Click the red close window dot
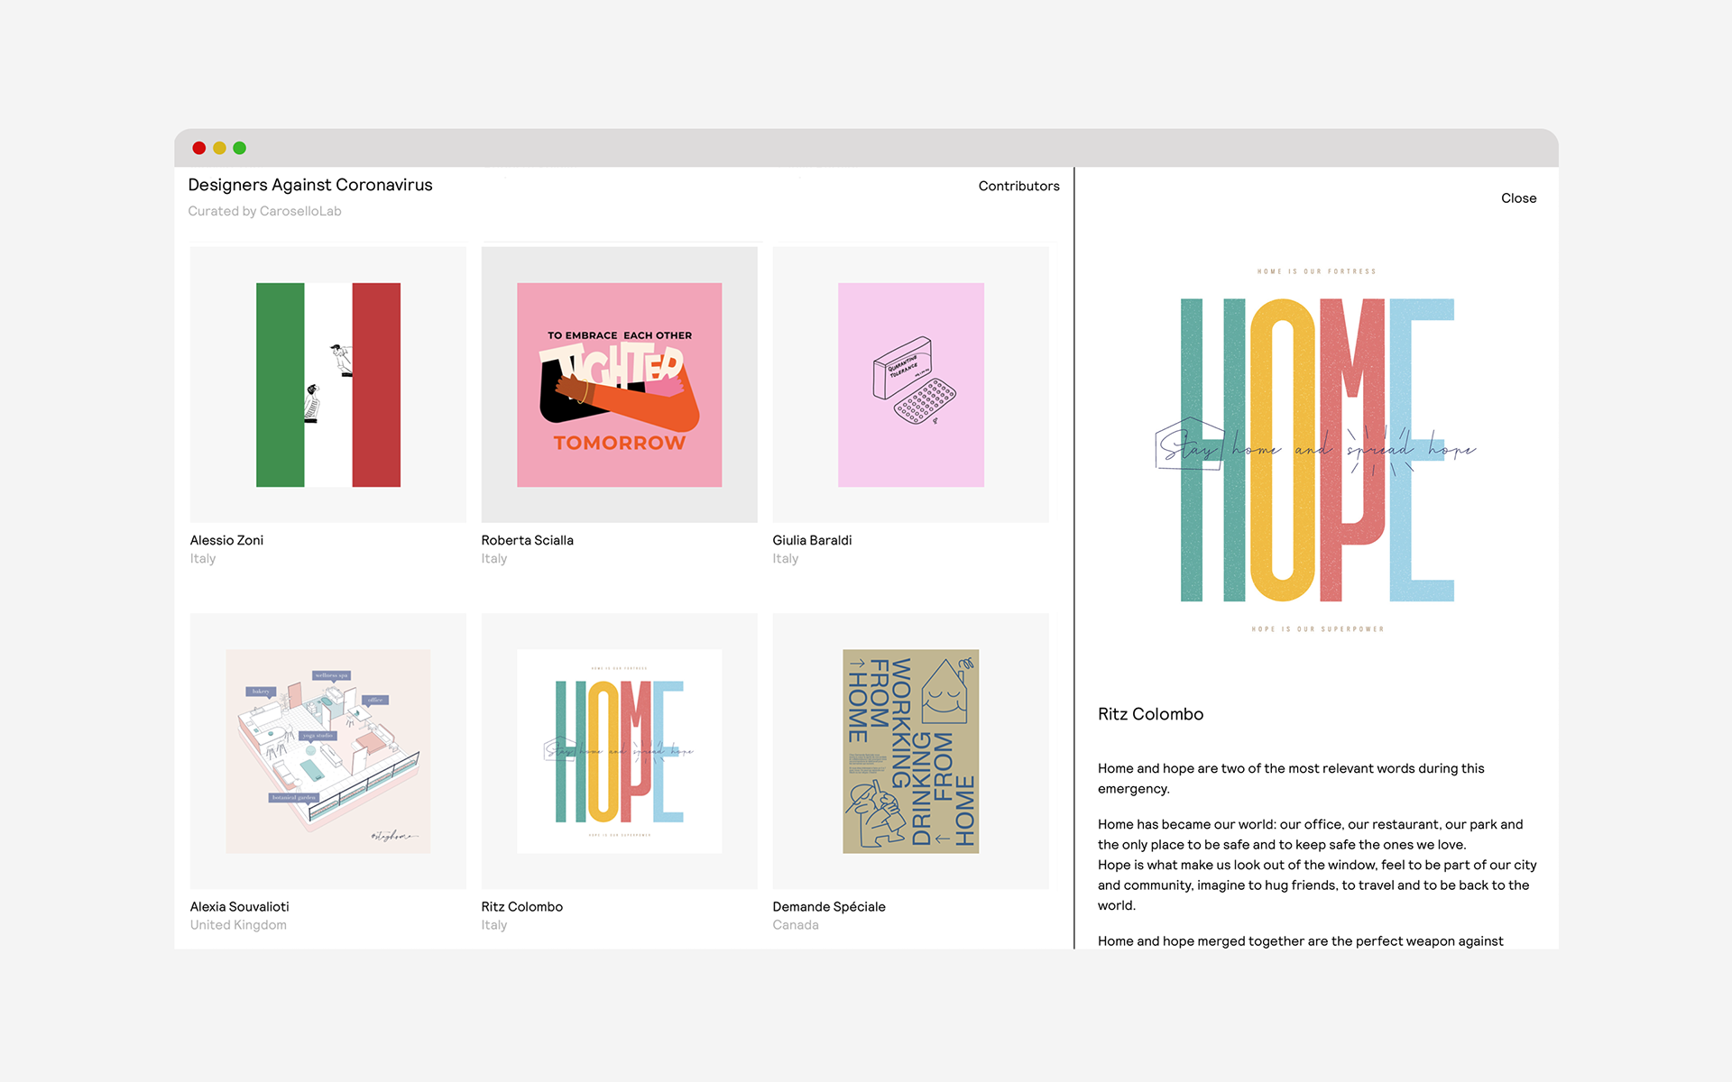The image size is (1732, 1082). pos(199,148)
